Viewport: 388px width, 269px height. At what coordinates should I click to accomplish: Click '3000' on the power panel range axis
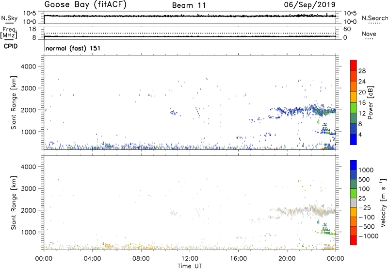pos(28,88)
